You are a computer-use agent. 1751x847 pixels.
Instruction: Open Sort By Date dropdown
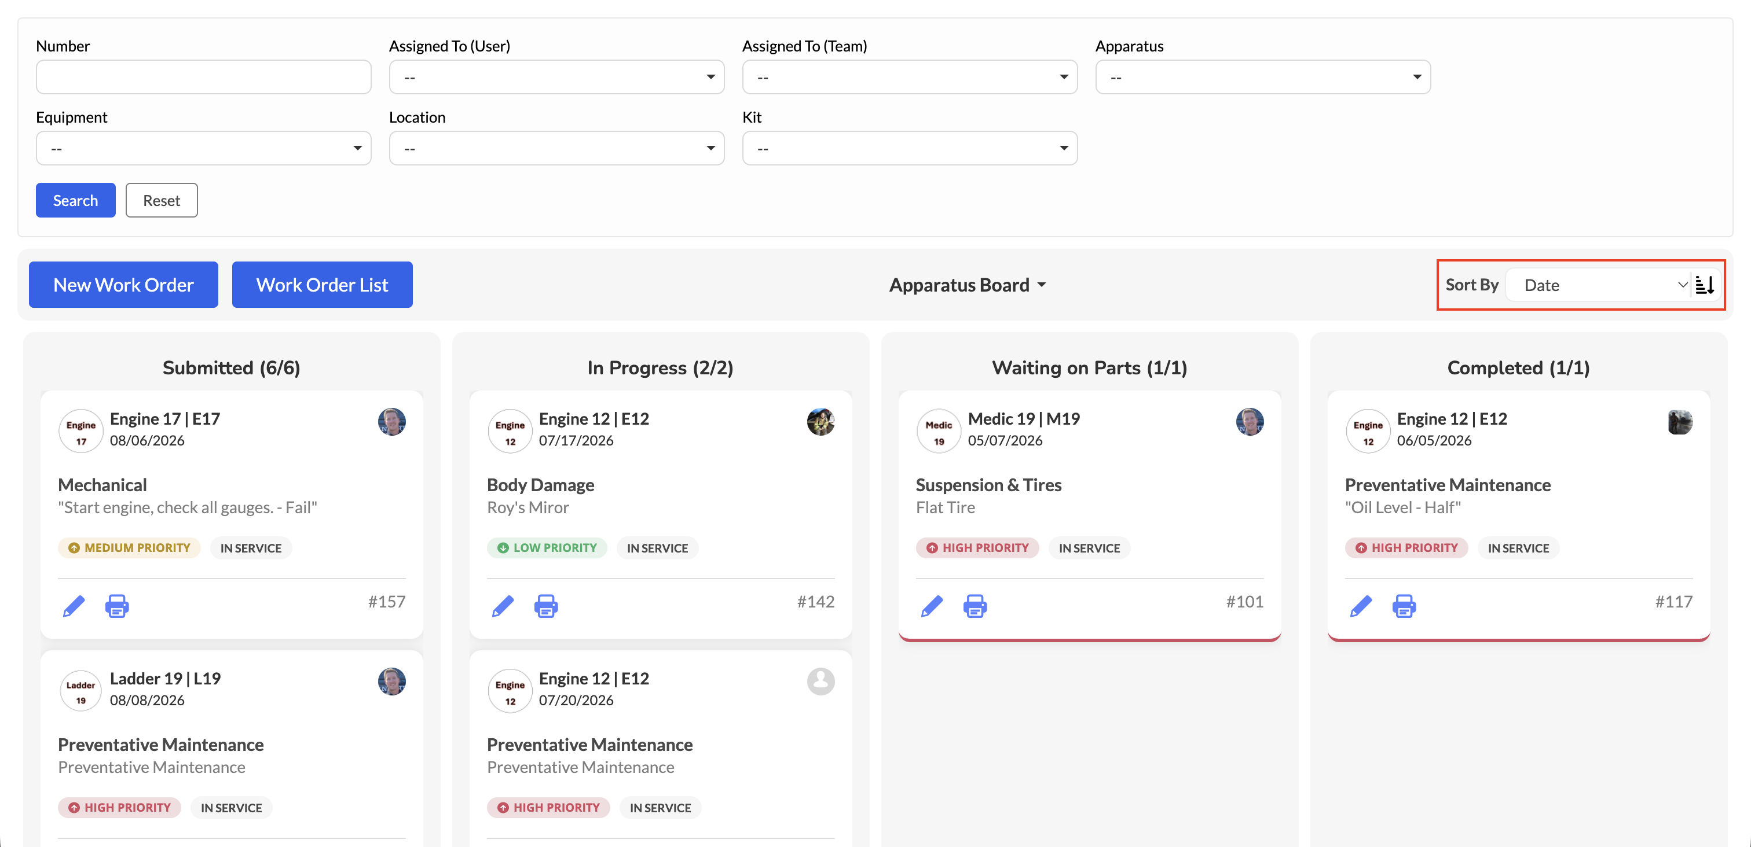pyautogui.click(x=1599, y=285)
